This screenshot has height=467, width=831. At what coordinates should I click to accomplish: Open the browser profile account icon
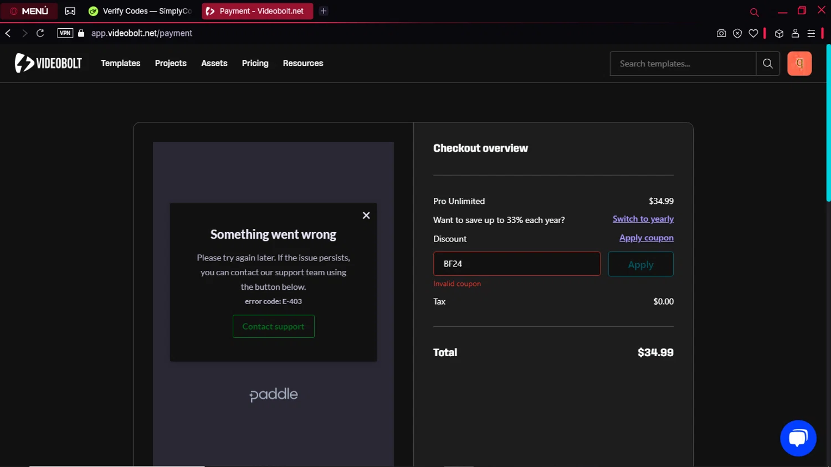[795, 33]
